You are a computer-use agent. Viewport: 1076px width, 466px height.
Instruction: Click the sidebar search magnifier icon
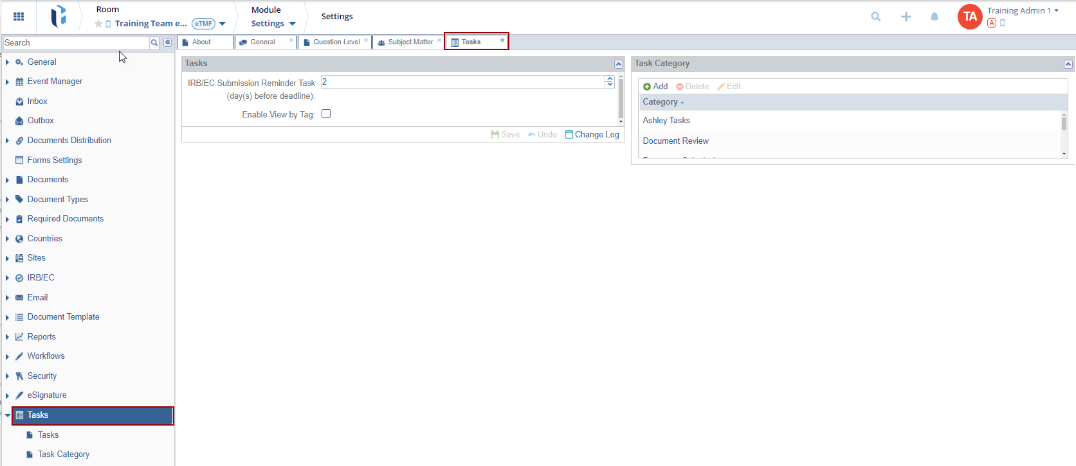click(154, 43)
